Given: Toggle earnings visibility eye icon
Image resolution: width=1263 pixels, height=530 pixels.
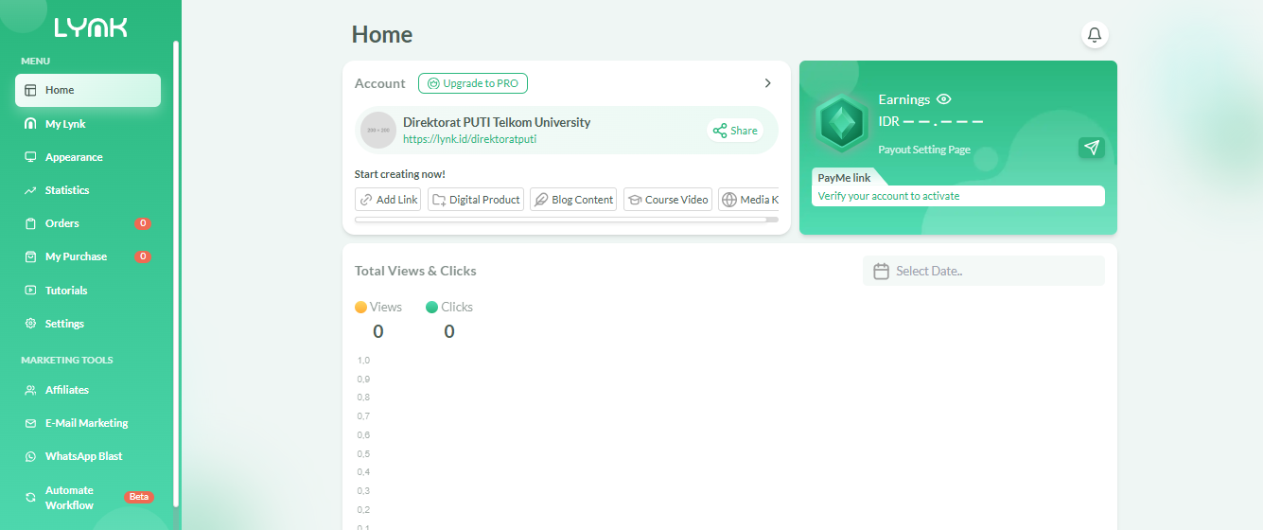Looking at the screenshot, I should [x=943, y=99].
